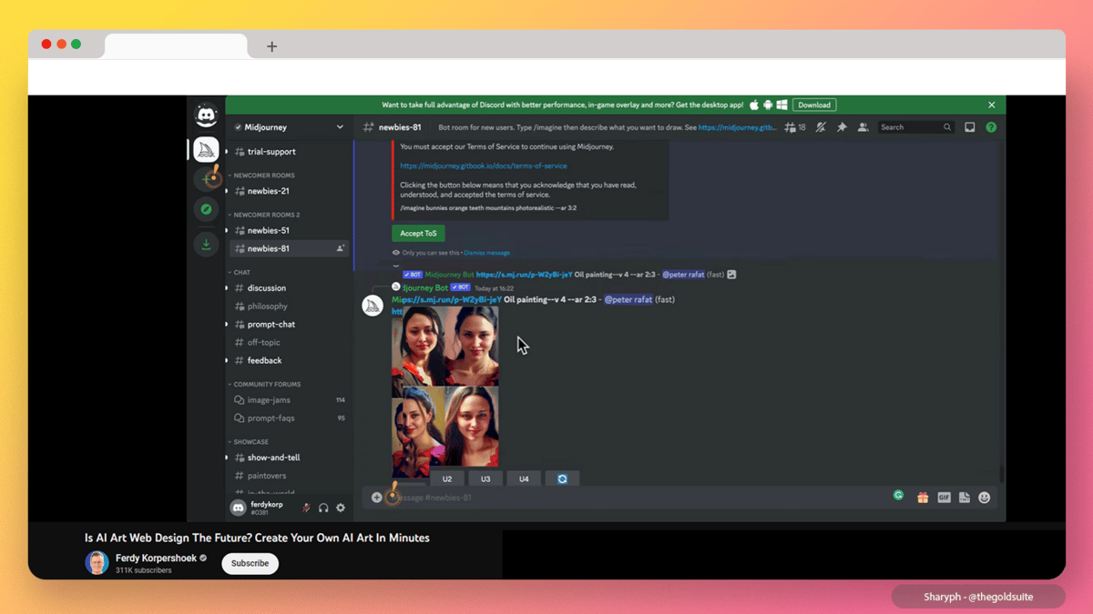Open Discord home direct messages icon

pyautogui.click(x=206, y=116)
